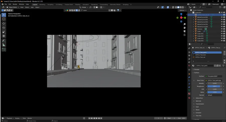
Task: Open the File menu
Action: tap(6, 4)
